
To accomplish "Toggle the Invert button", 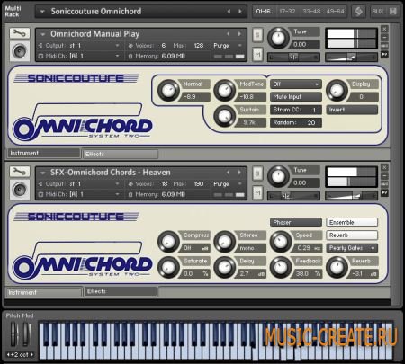I will 352,110.
